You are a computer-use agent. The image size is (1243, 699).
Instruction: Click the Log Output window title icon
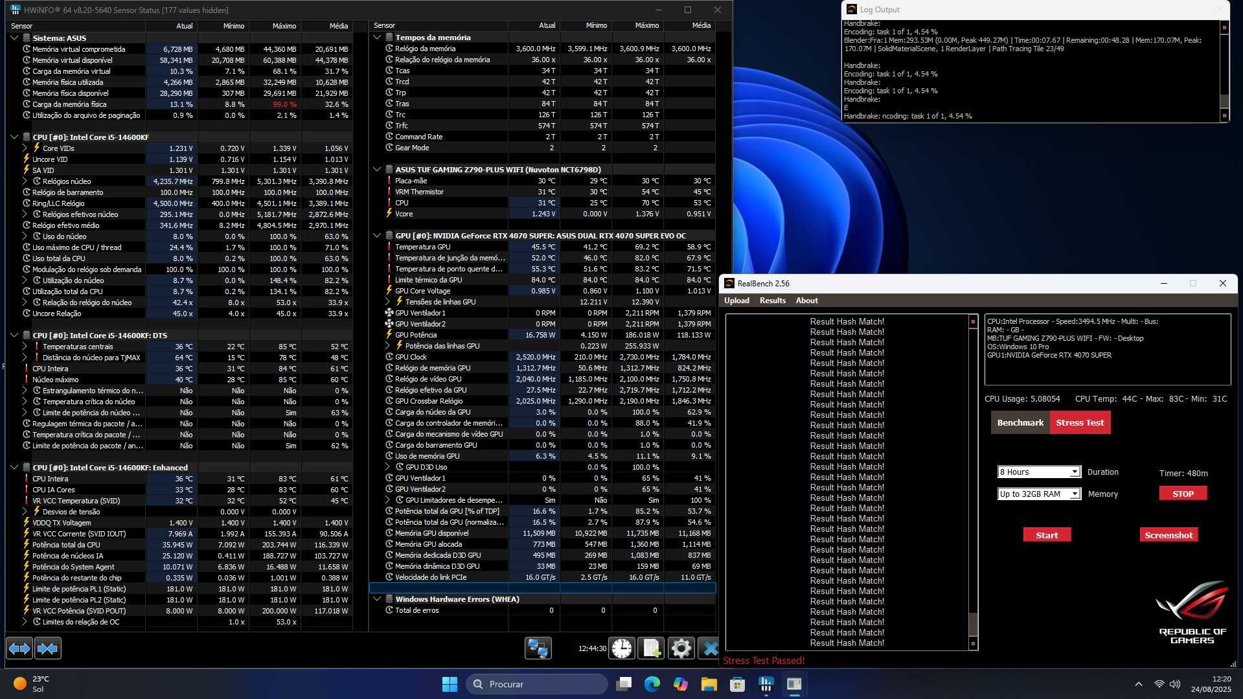(x=851, y=9)
